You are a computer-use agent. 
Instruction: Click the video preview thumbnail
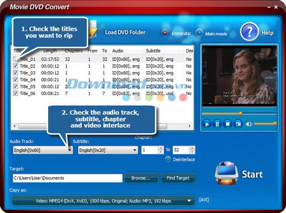(x=239, y=76)
